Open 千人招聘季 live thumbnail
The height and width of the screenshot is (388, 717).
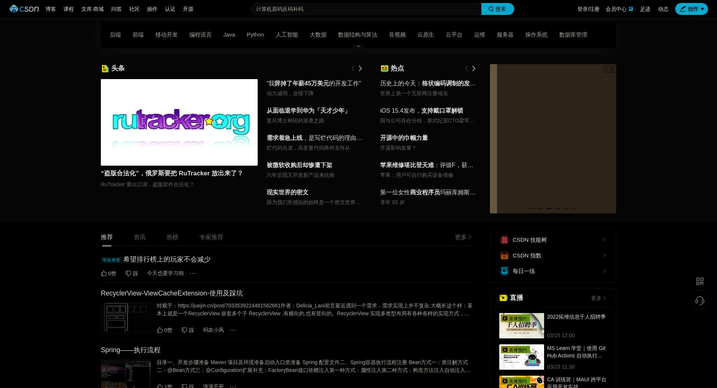tap(522, 326)
